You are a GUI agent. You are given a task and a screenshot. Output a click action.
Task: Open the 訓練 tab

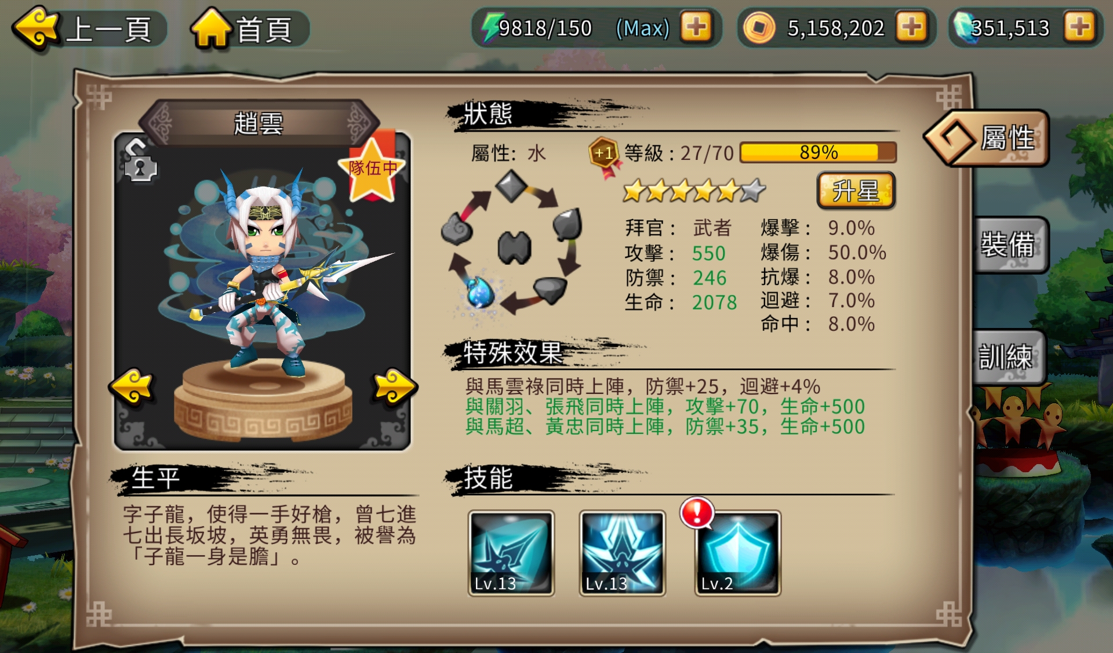(1009, 357)
